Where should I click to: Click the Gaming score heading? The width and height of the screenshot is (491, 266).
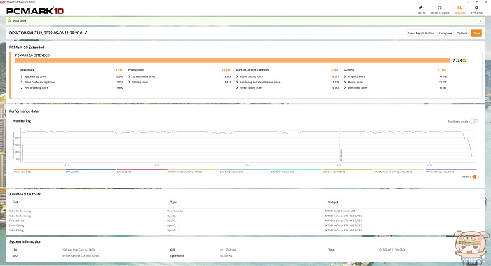349,70
